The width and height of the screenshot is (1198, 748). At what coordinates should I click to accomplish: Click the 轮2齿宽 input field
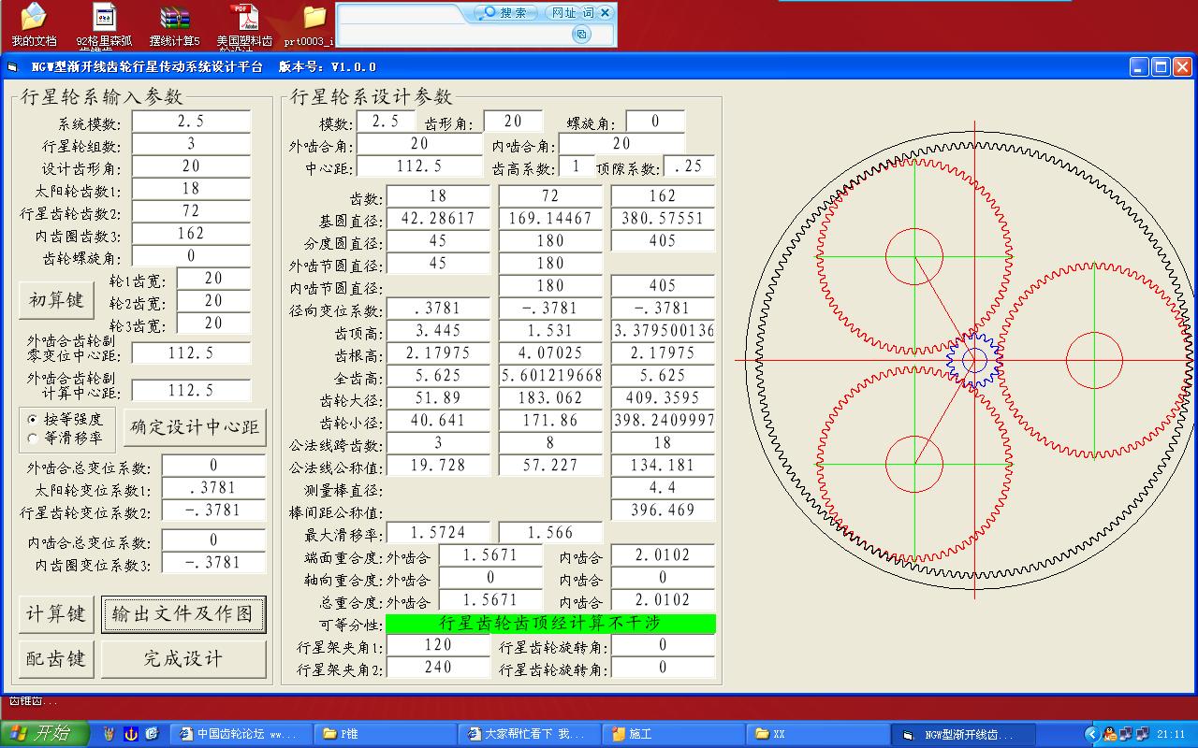[x=213, y=301]
